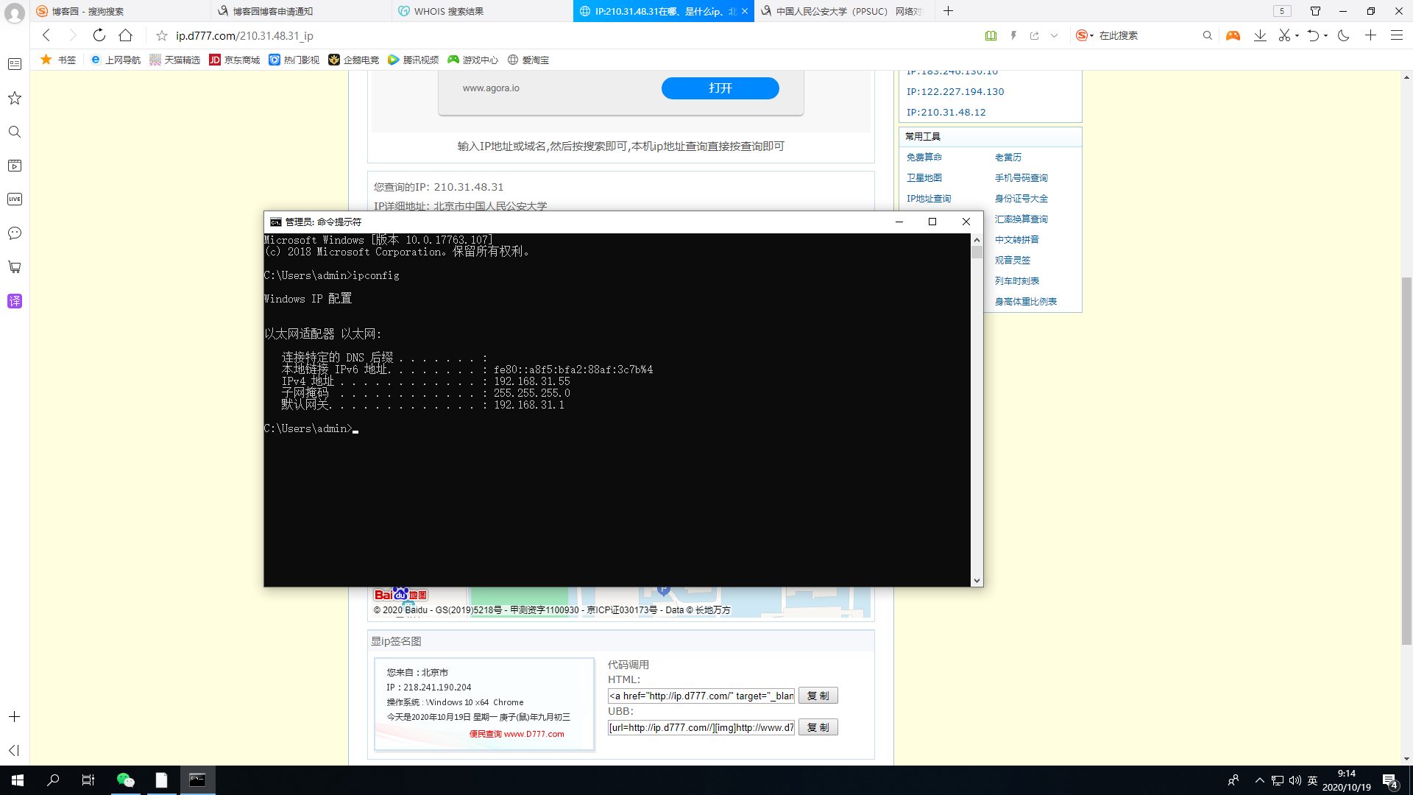This screenshot has height=795, width=1413.
Task: Bookmark page with star icon
Action: 162,35
